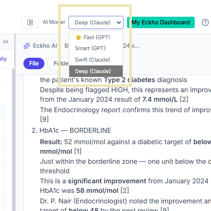Click the star icon beside Fast (GPT)

tap(78, 37)
